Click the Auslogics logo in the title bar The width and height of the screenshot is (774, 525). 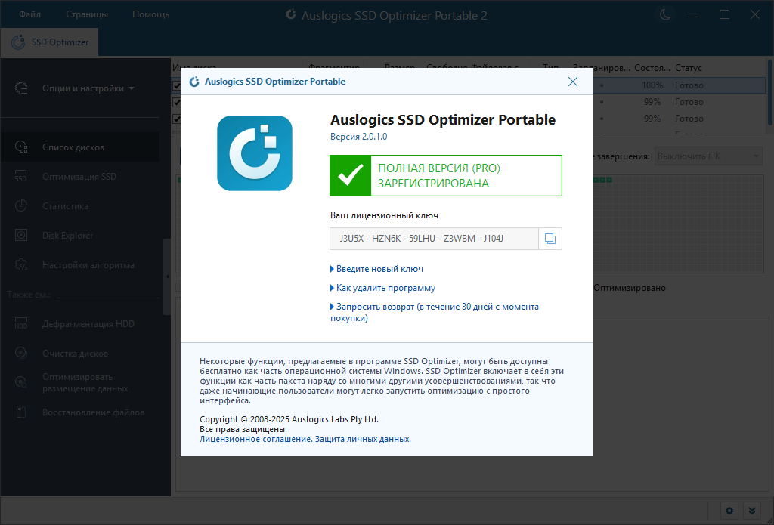[291, 15]
